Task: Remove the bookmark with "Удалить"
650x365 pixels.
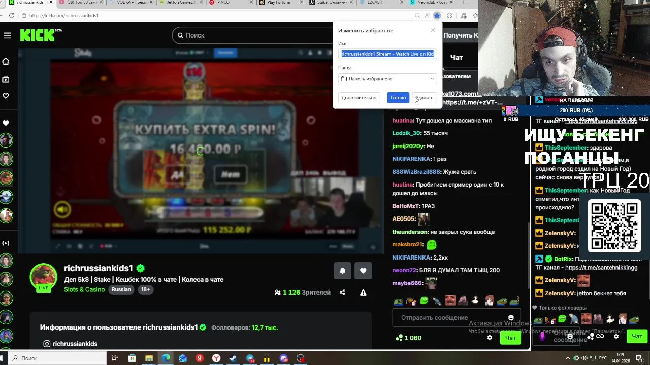Action: pos(424,98)
